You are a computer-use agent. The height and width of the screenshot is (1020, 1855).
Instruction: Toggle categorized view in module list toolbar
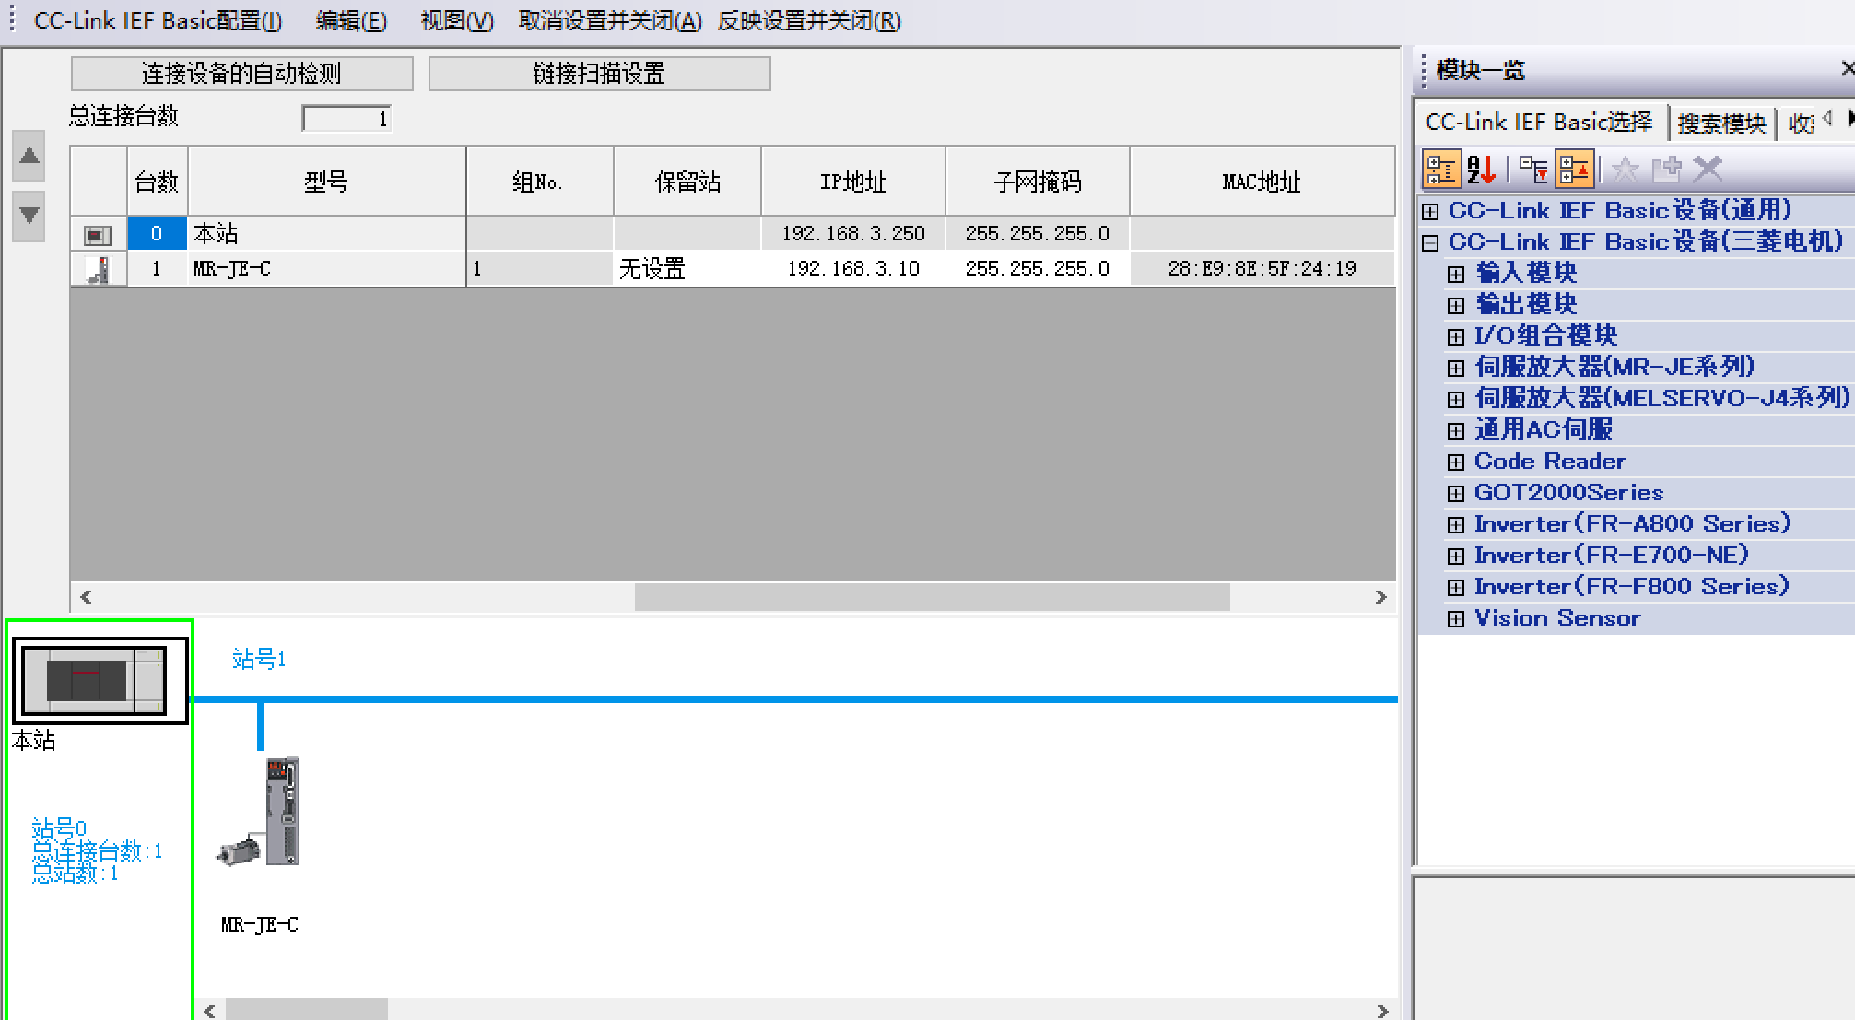click(x=1441, y=170)
